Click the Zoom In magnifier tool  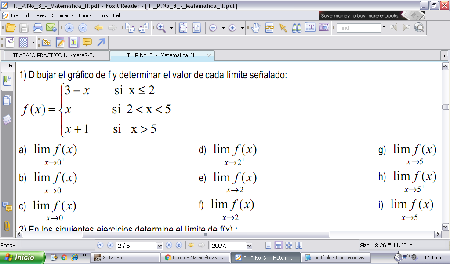(x=161, y=28)
